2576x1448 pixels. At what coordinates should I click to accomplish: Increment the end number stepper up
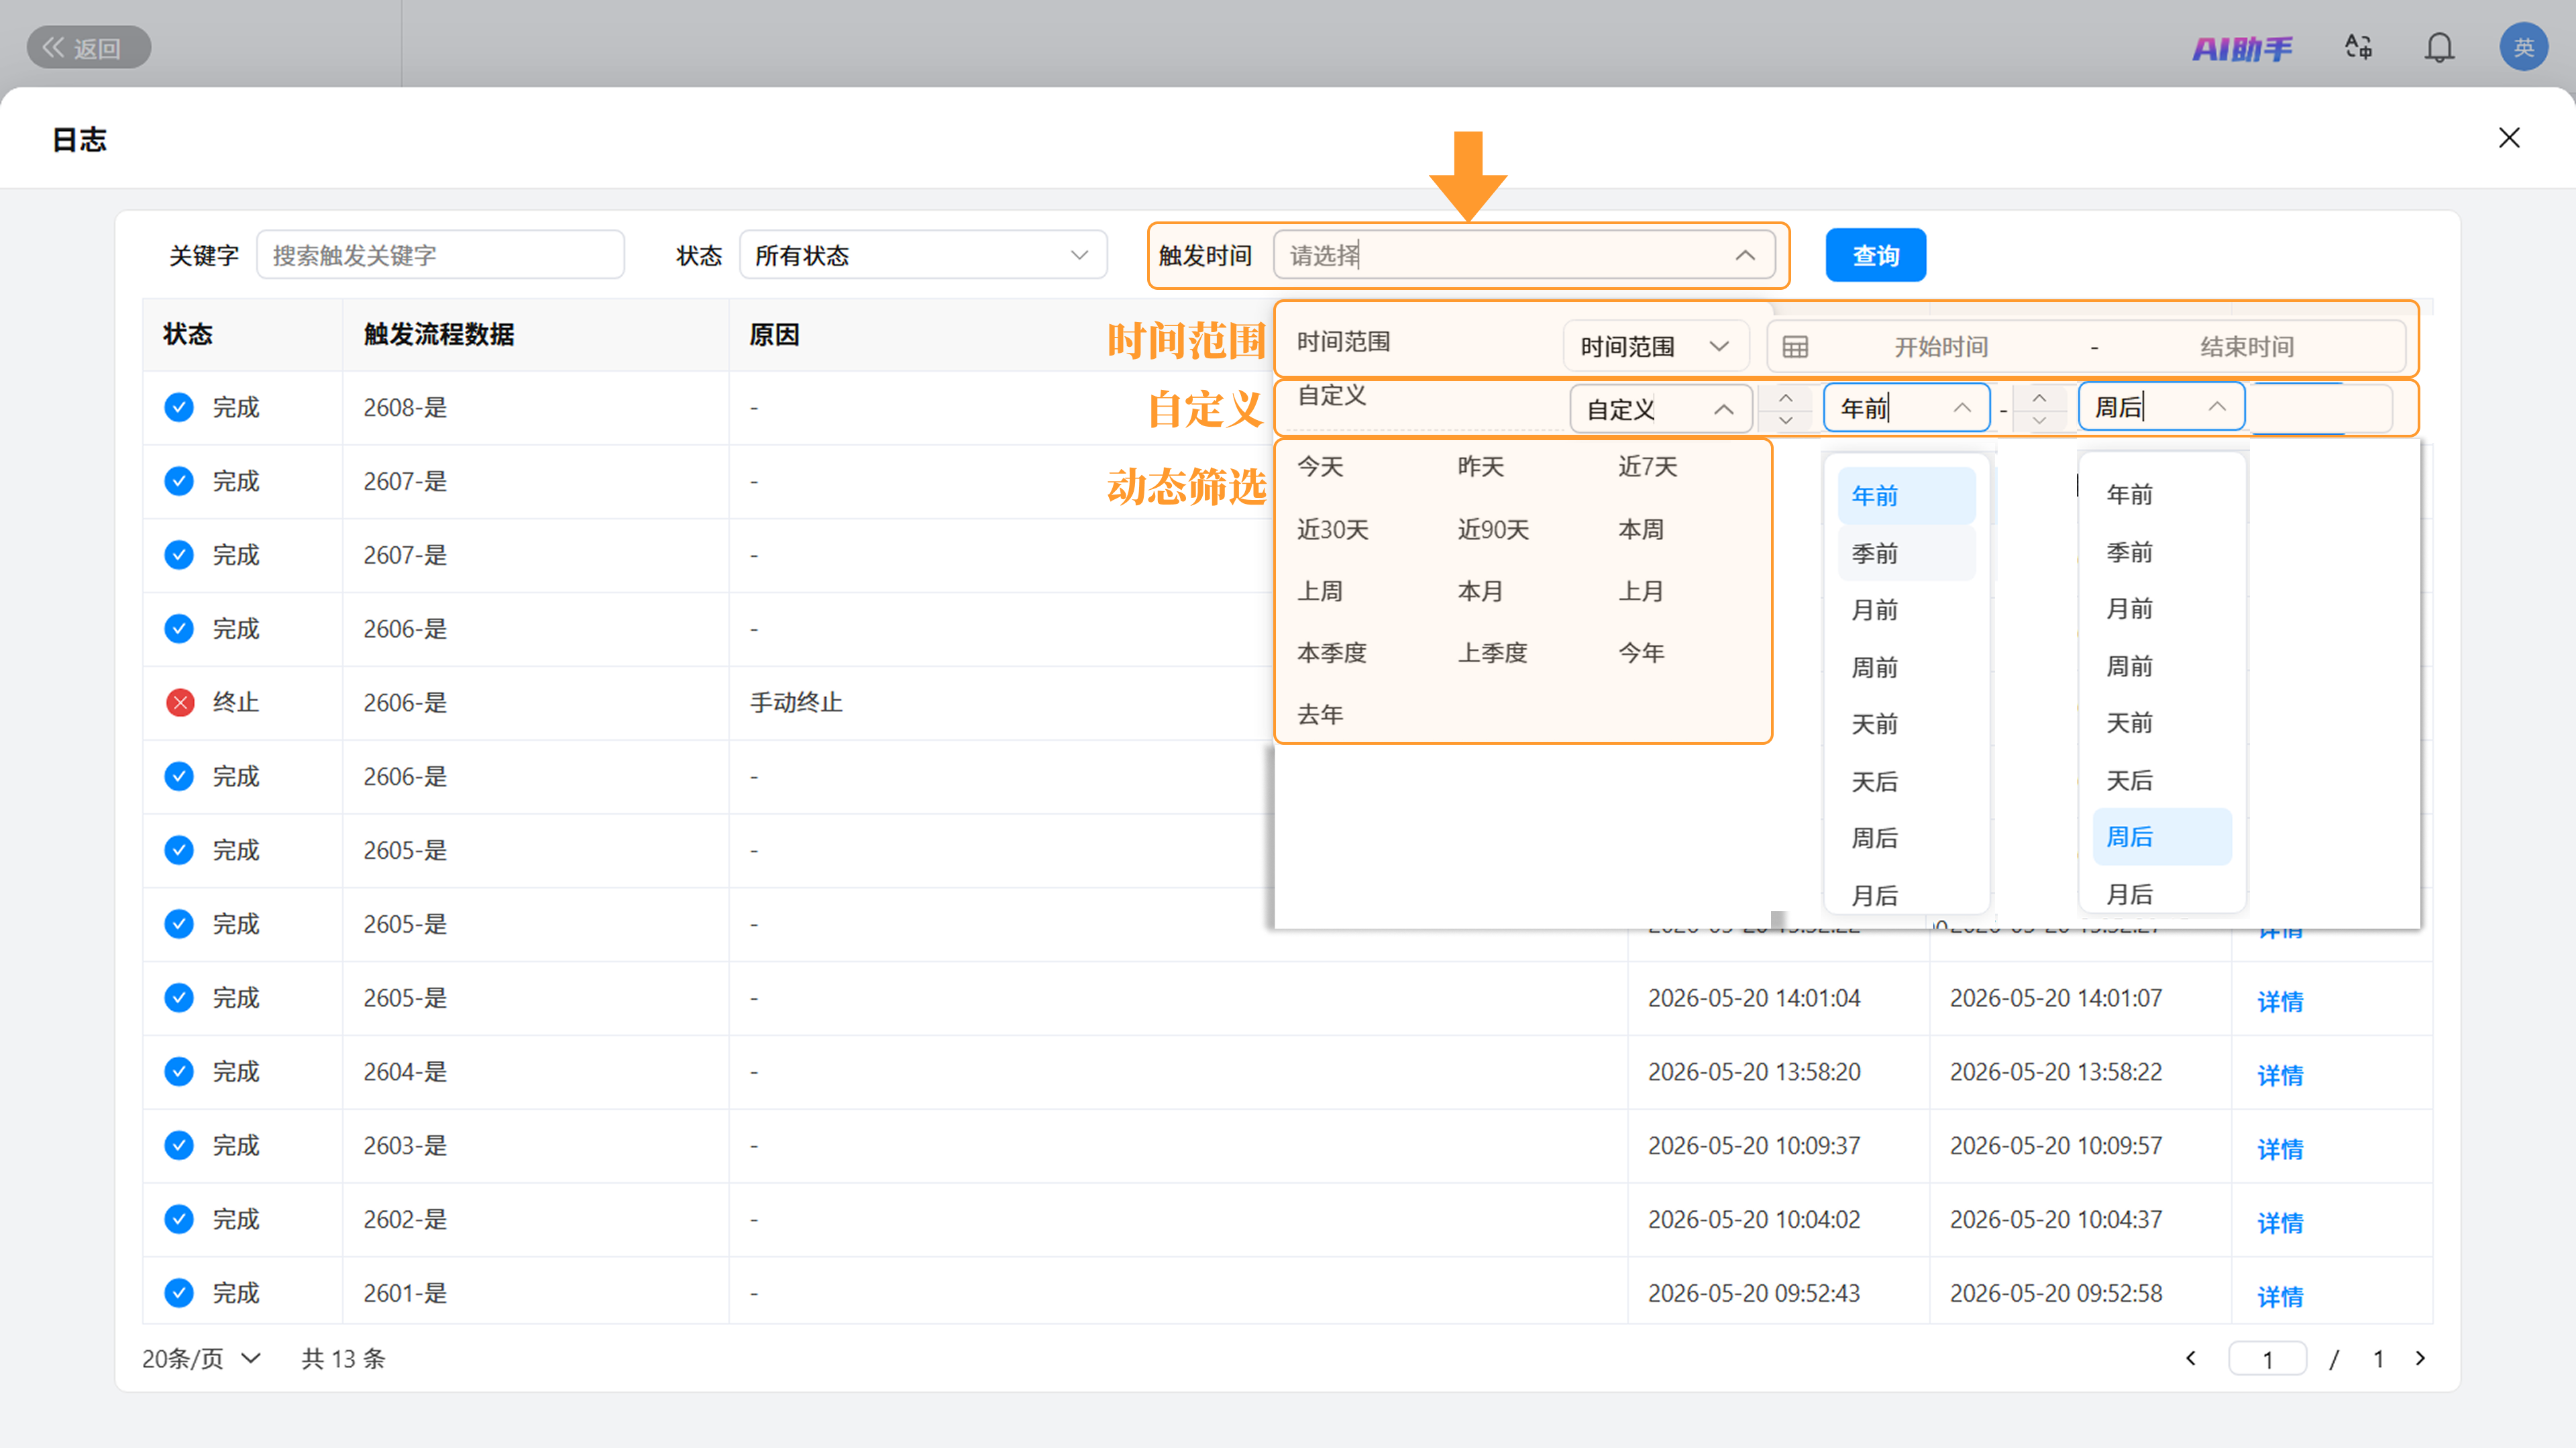[2039, 397]
